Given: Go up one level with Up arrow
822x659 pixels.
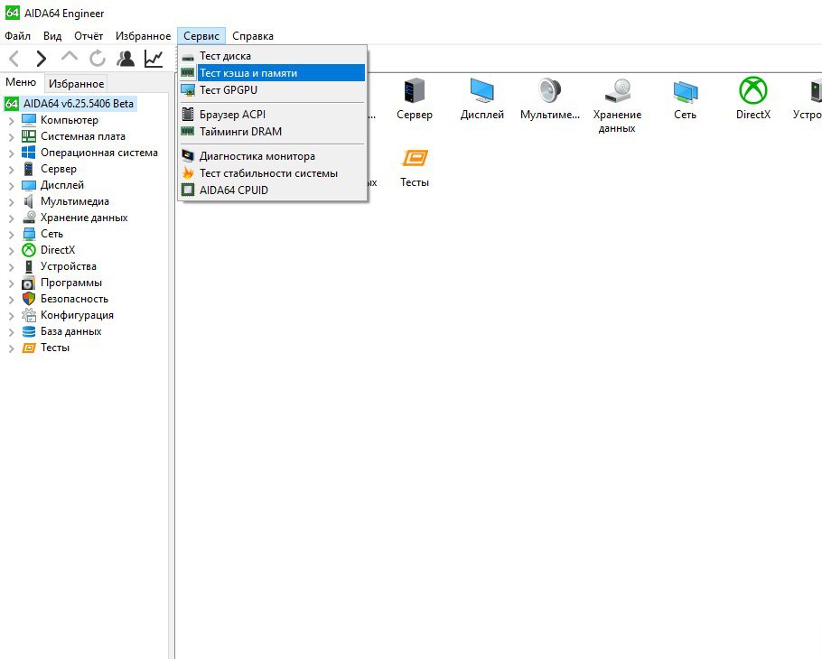Looking at the screenshot, I should click(70, 57).
